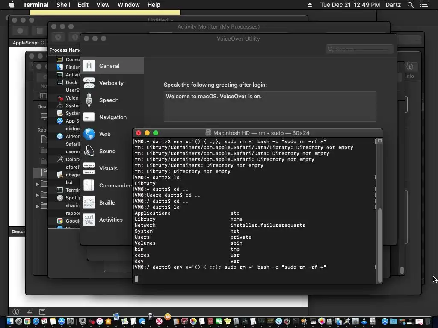Click the Process Name column header
The width and height of the screenshot is (438, 328).
(65, 50)
